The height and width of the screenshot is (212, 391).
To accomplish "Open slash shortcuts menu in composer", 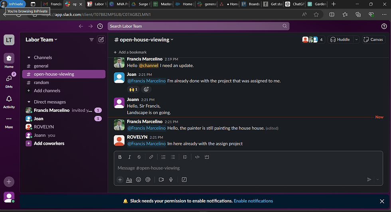I will pyautogui.click(x=184, y=180).
